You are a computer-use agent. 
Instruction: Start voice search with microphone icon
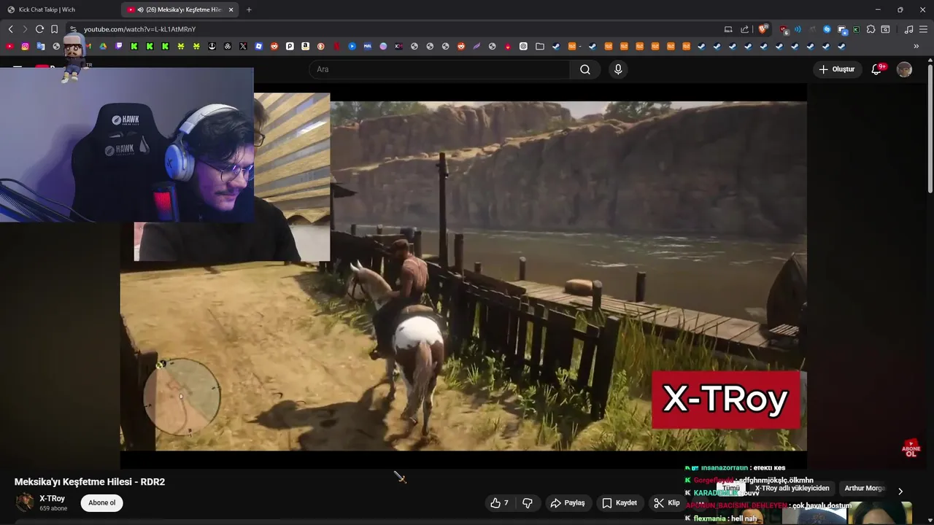[618, 69]
